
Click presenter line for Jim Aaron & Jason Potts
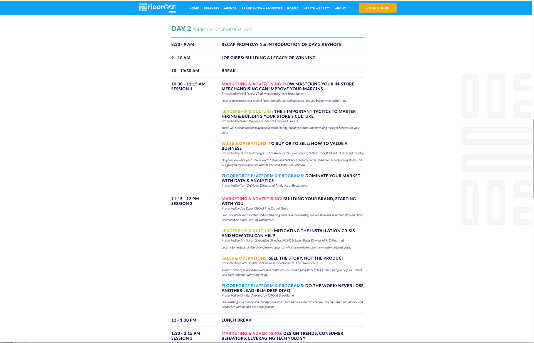point(283,240)
